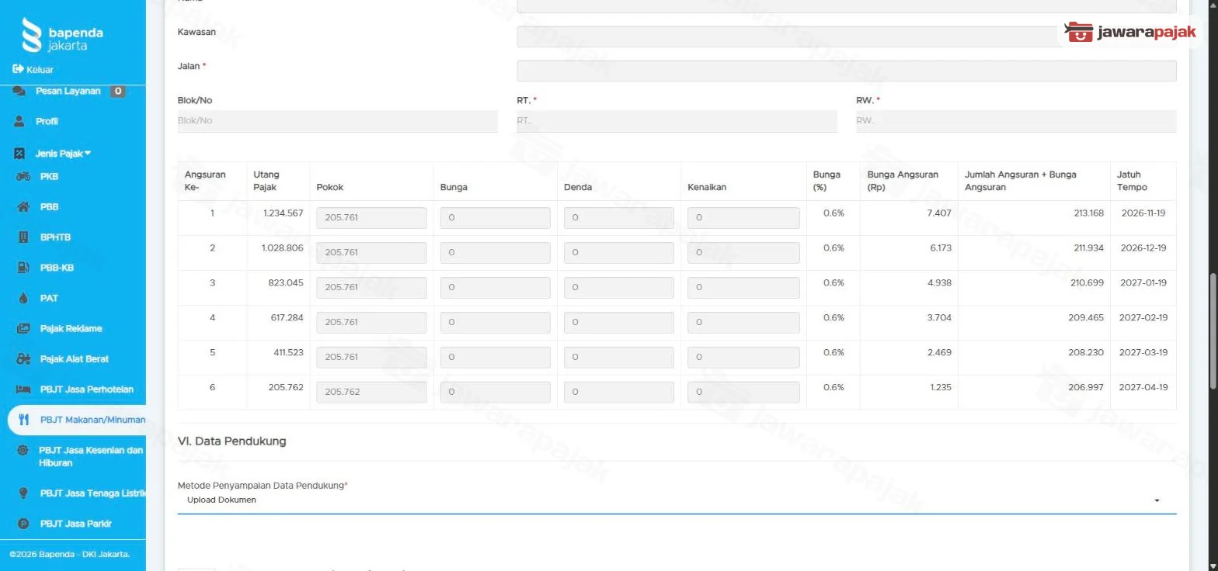Screen dimensions: 1218x571
Task: Click due date 2026-11-19
Action: (1143, 213)
